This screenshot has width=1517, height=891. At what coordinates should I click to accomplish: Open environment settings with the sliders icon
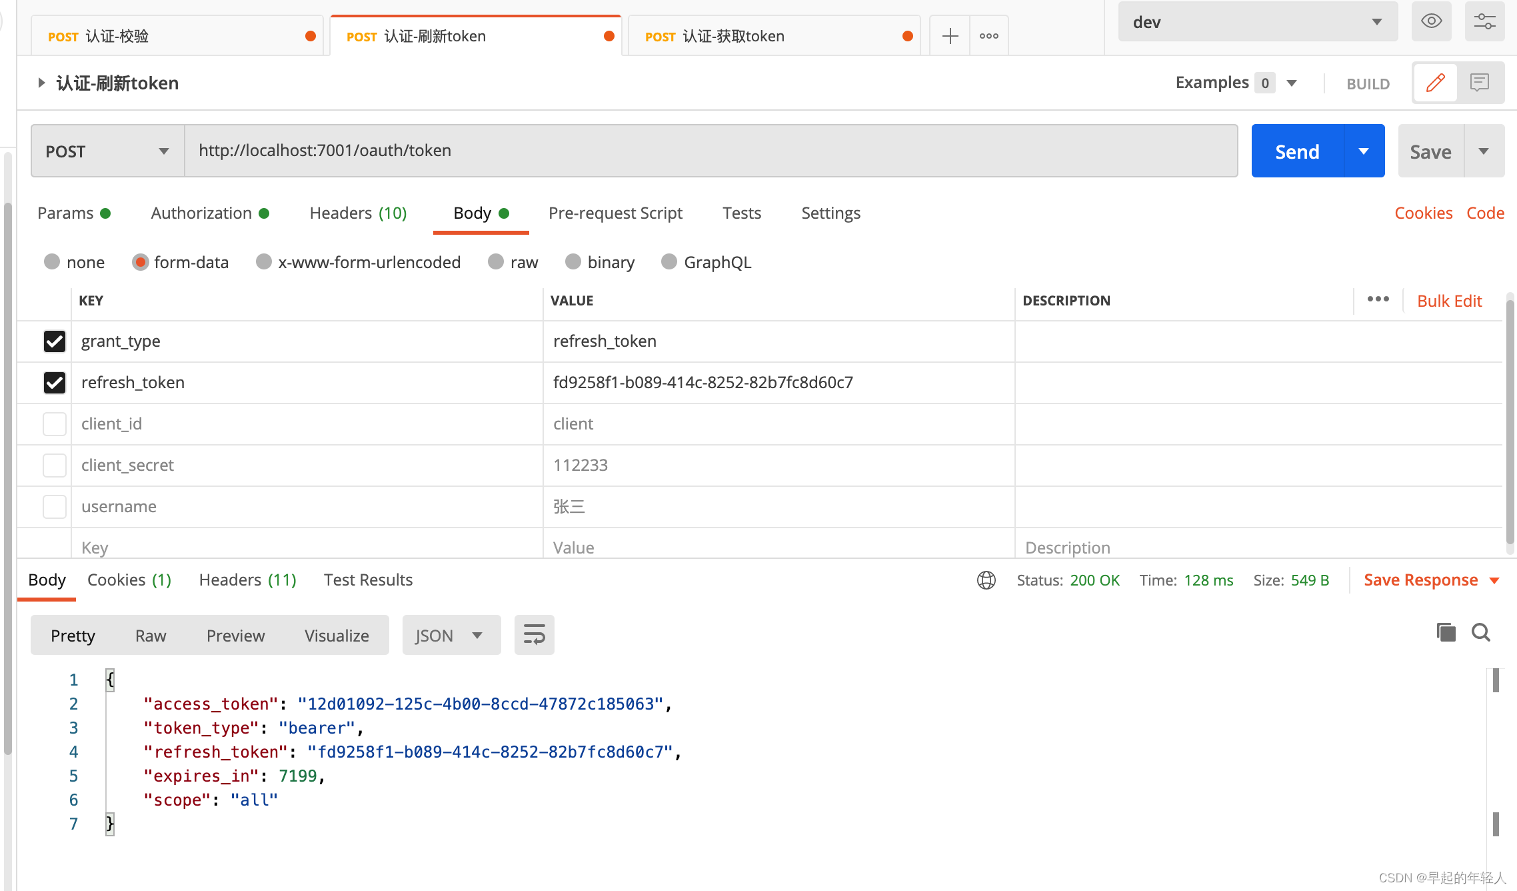[1484, 21]
